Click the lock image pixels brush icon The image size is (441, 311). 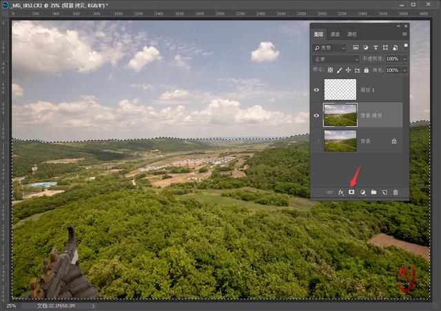click(x=339, y=70)
